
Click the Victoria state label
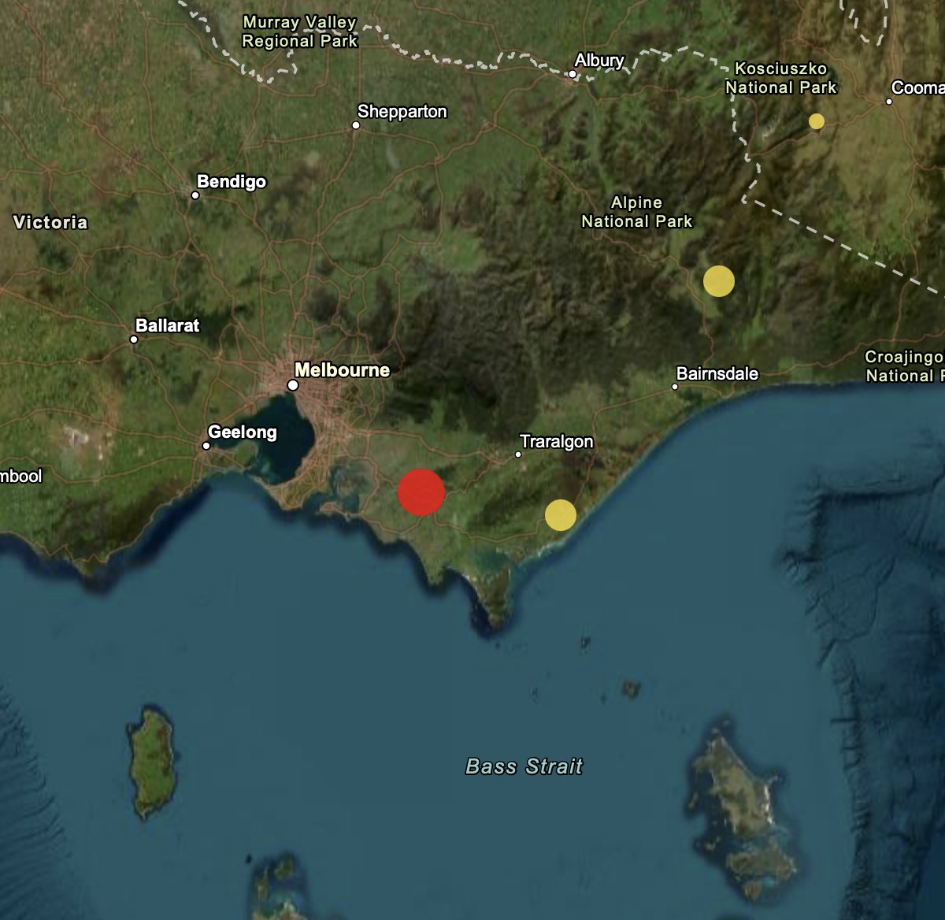(x=50, y=222)
